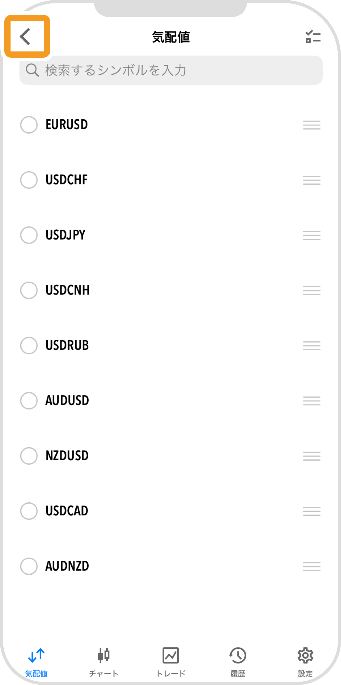
Task: Select the EURUSD radio circle
Action: coord(29,125)
